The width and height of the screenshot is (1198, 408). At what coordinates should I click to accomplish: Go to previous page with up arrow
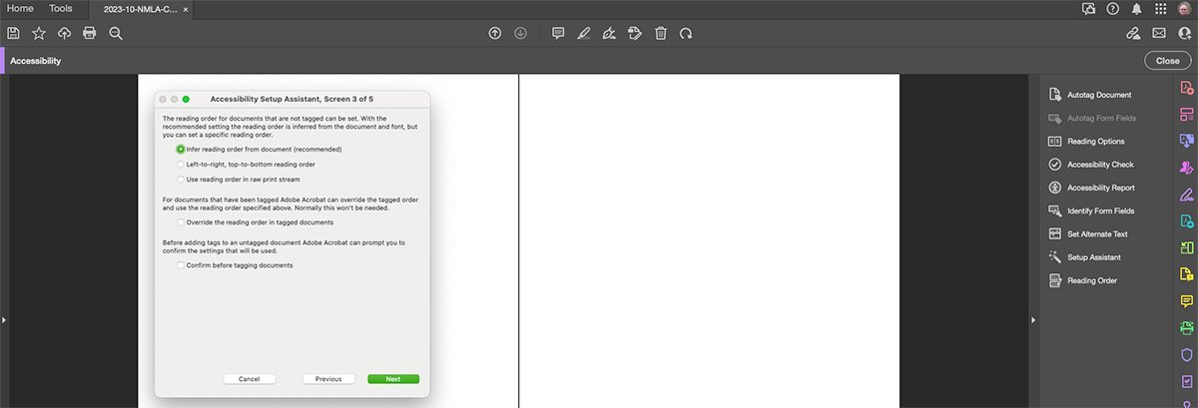click(494, 33)
